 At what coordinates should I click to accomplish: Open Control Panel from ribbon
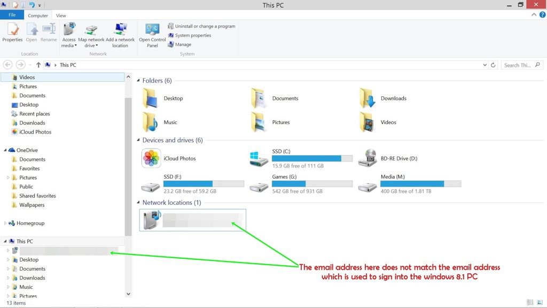coord(152,35)
